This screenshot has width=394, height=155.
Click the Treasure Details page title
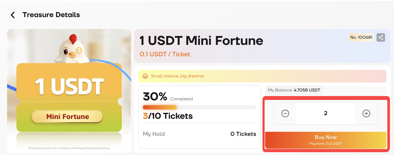[51, 15]
